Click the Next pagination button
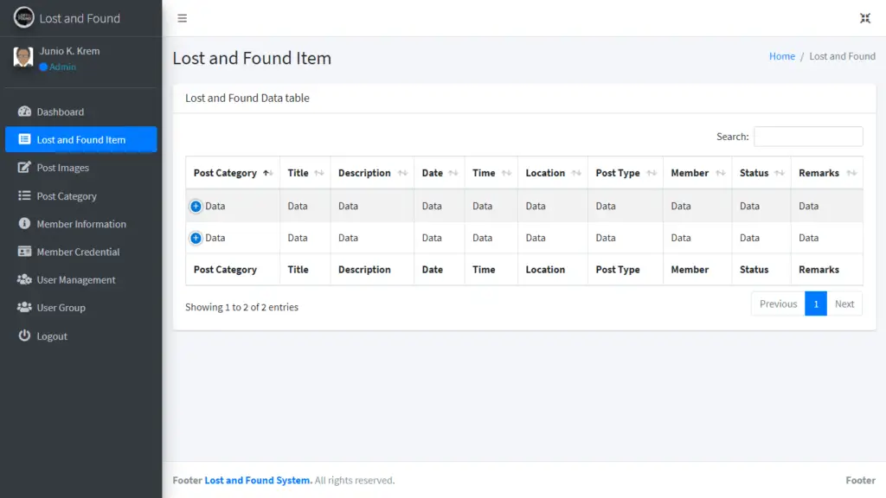 click(x=844, y=303)
